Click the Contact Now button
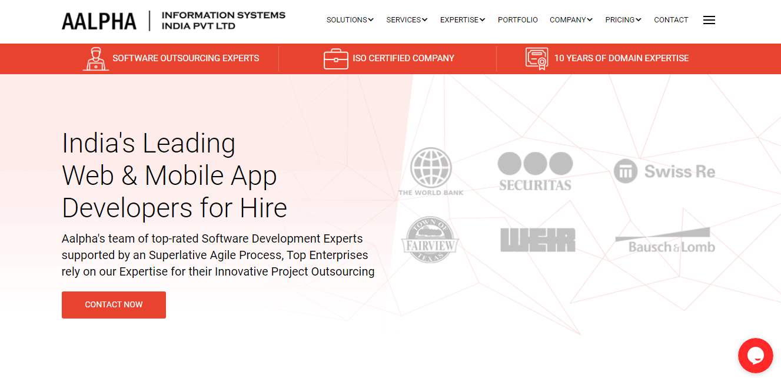This screenshot has height=378, width=781. coord(114,305)
